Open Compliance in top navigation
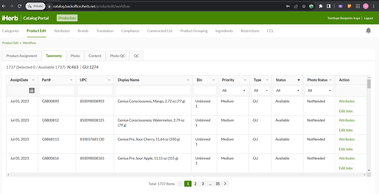 [130, 31]
